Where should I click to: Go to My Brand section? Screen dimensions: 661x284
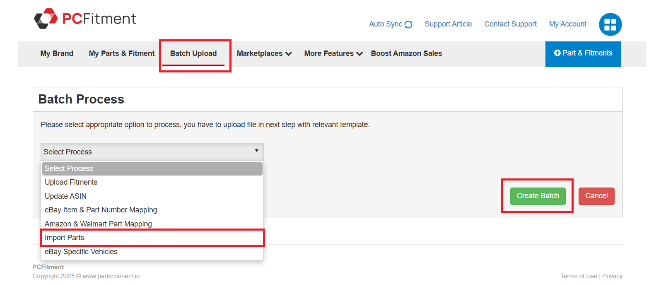click(57, 53)
